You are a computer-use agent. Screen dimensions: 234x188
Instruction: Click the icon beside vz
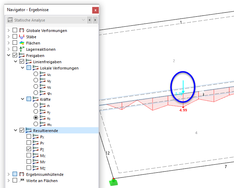43,118
